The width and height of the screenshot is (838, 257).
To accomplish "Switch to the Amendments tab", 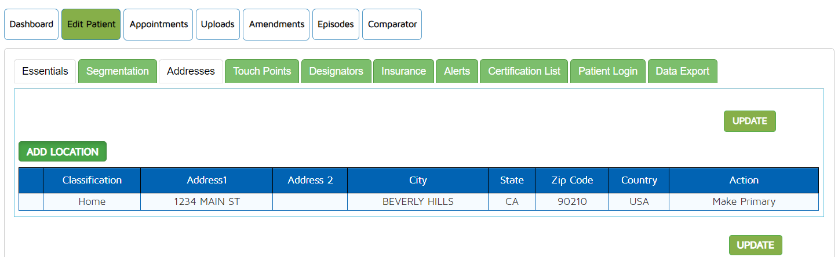I will [276, 24].
